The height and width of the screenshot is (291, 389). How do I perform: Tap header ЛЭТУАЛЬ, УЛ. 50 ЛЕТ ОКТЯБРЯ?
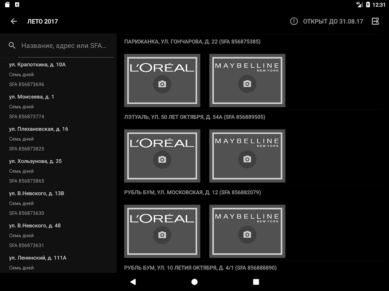(x=195, y=117)
